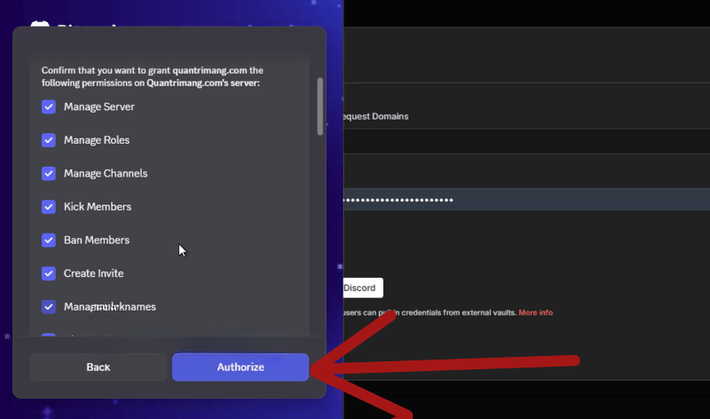The width and height of the screenshot is (710, 419).
Task: Click the 'Ban Members' label text
Action: pos(97,240)
